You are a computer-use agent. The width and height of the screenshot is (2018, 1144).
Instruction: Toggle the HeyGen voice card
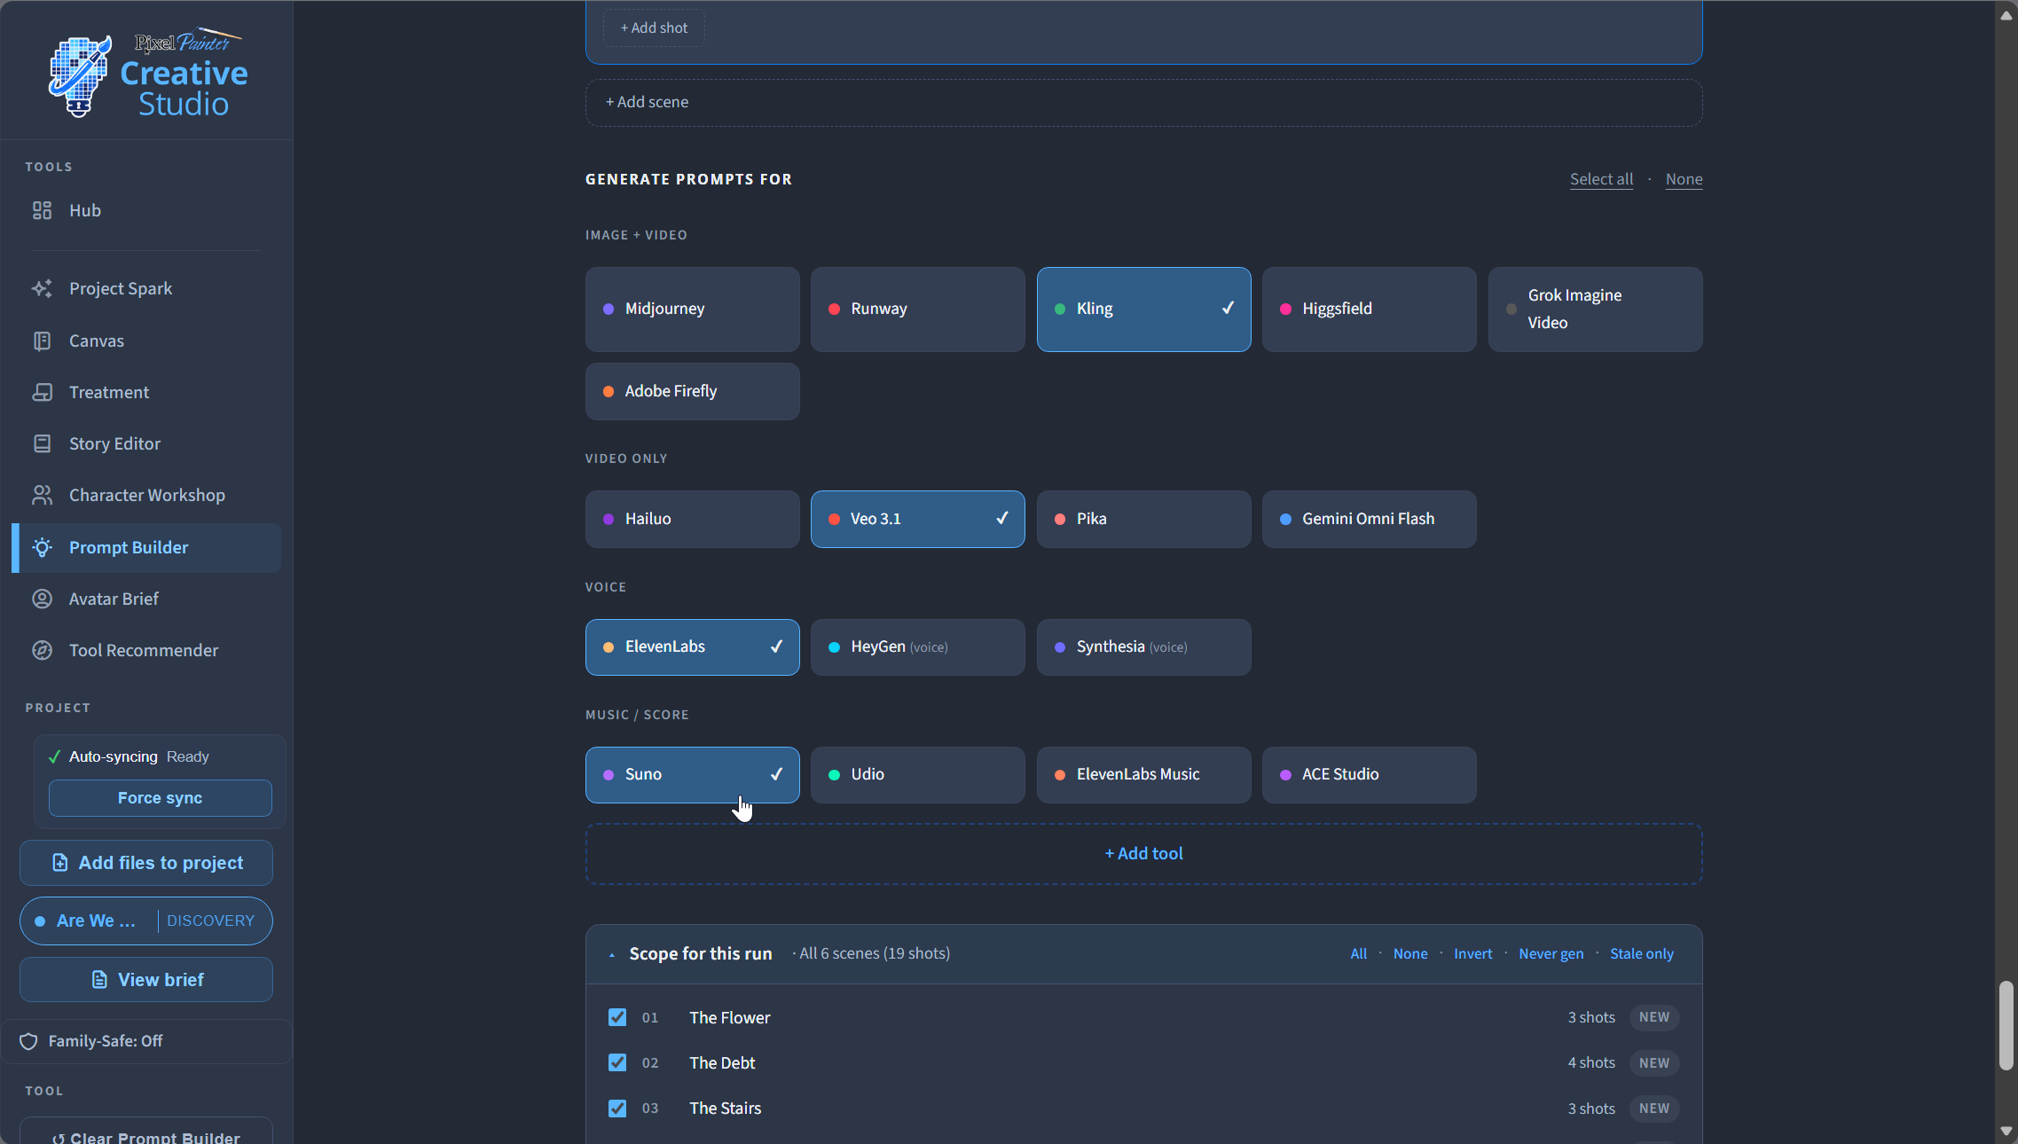pyautogui.click(x=917, y=647)
